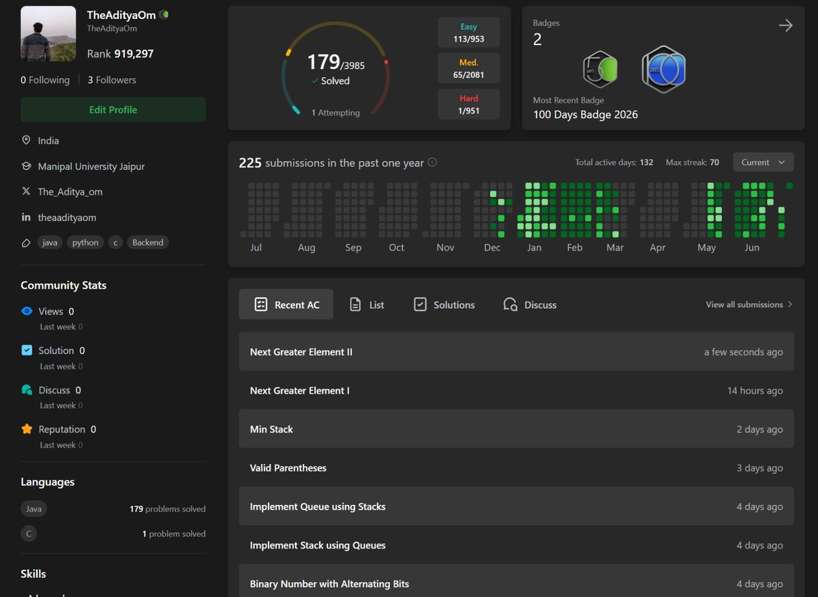Click the python skill tag

85,242
